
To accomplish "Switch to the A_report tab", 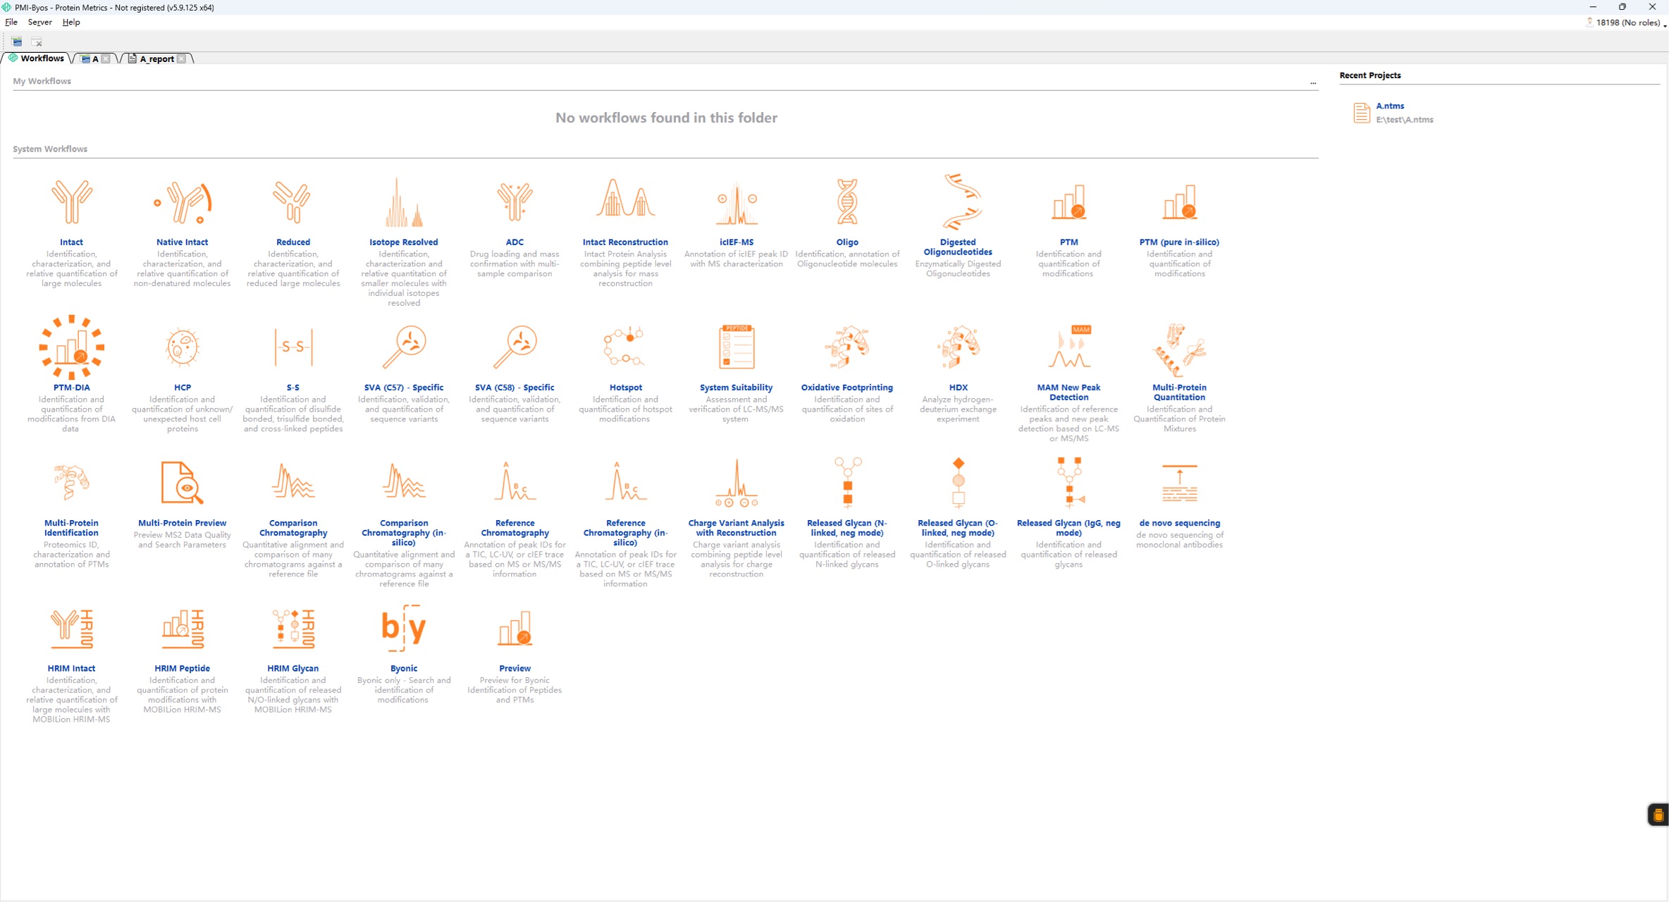I will (156, 59).
